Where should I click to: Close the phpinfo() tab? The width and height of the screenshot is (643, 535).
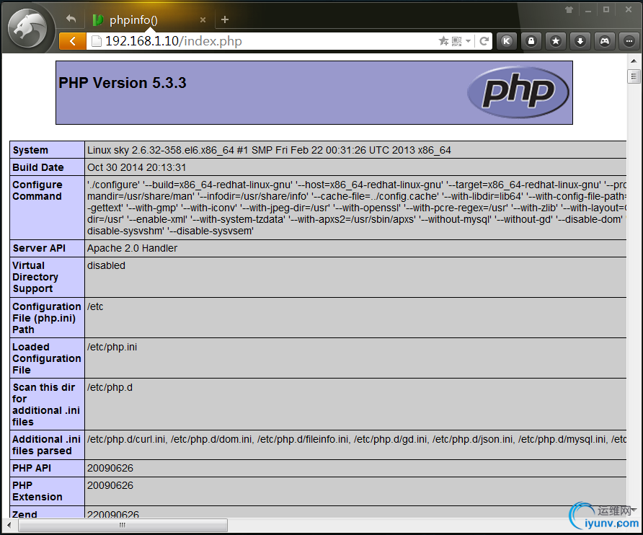[x=203, y=19]
